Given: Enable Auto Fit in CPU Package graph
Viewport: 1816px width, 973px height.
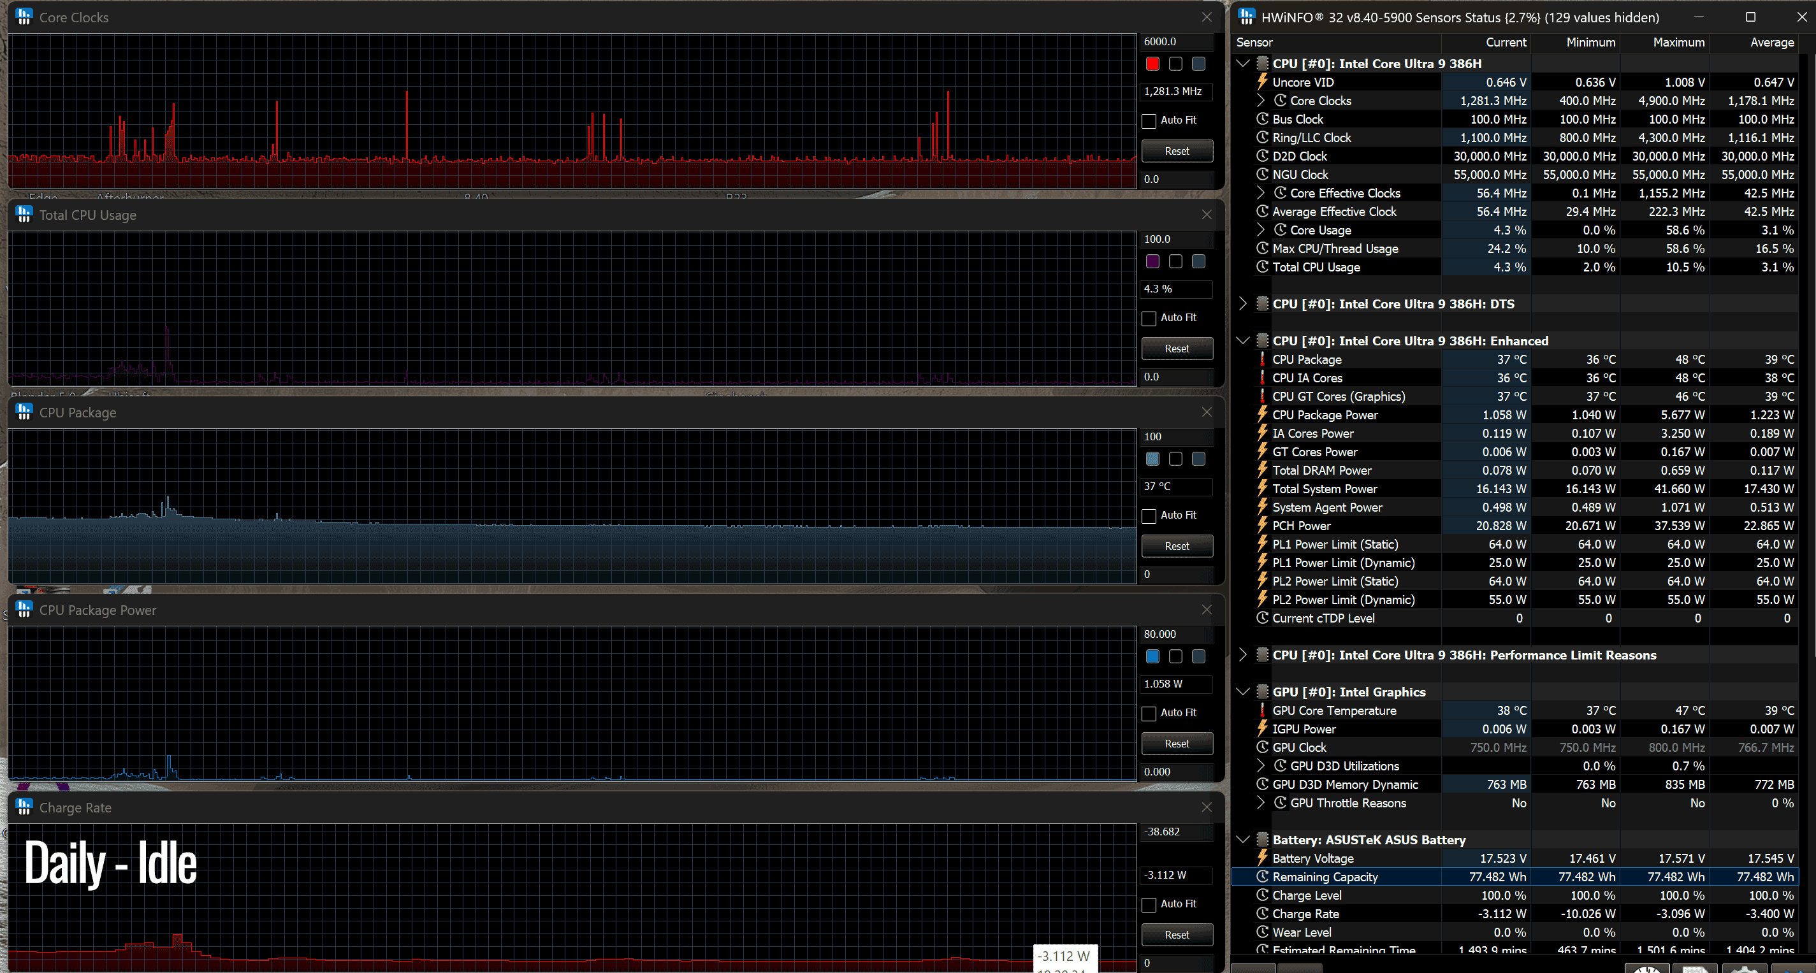Looking at the screenshot, I should coord(1149,515).
